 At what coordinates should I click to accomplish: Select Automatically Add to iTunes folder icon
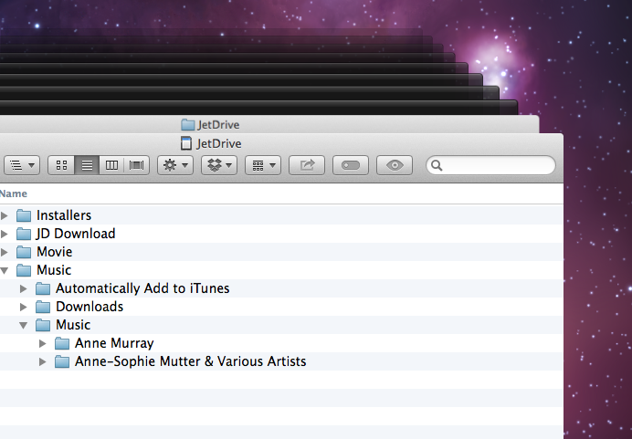(43, 288)
